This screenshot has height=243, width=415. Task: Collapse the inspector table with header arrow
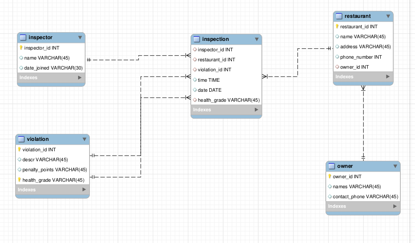80,38
